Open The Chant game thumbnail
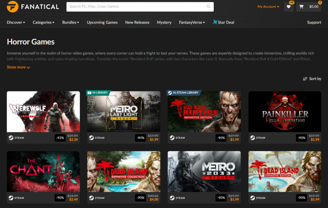The height and width of the screenshot is (208, 328). (43, 172)
